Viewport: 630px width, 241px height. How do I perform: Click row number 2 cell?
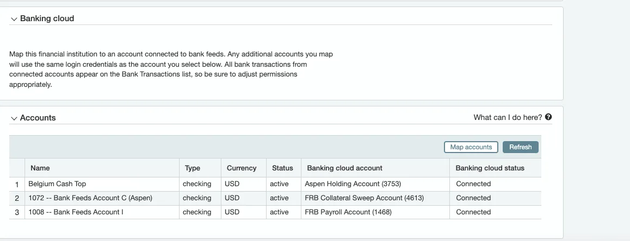(17, 199)
